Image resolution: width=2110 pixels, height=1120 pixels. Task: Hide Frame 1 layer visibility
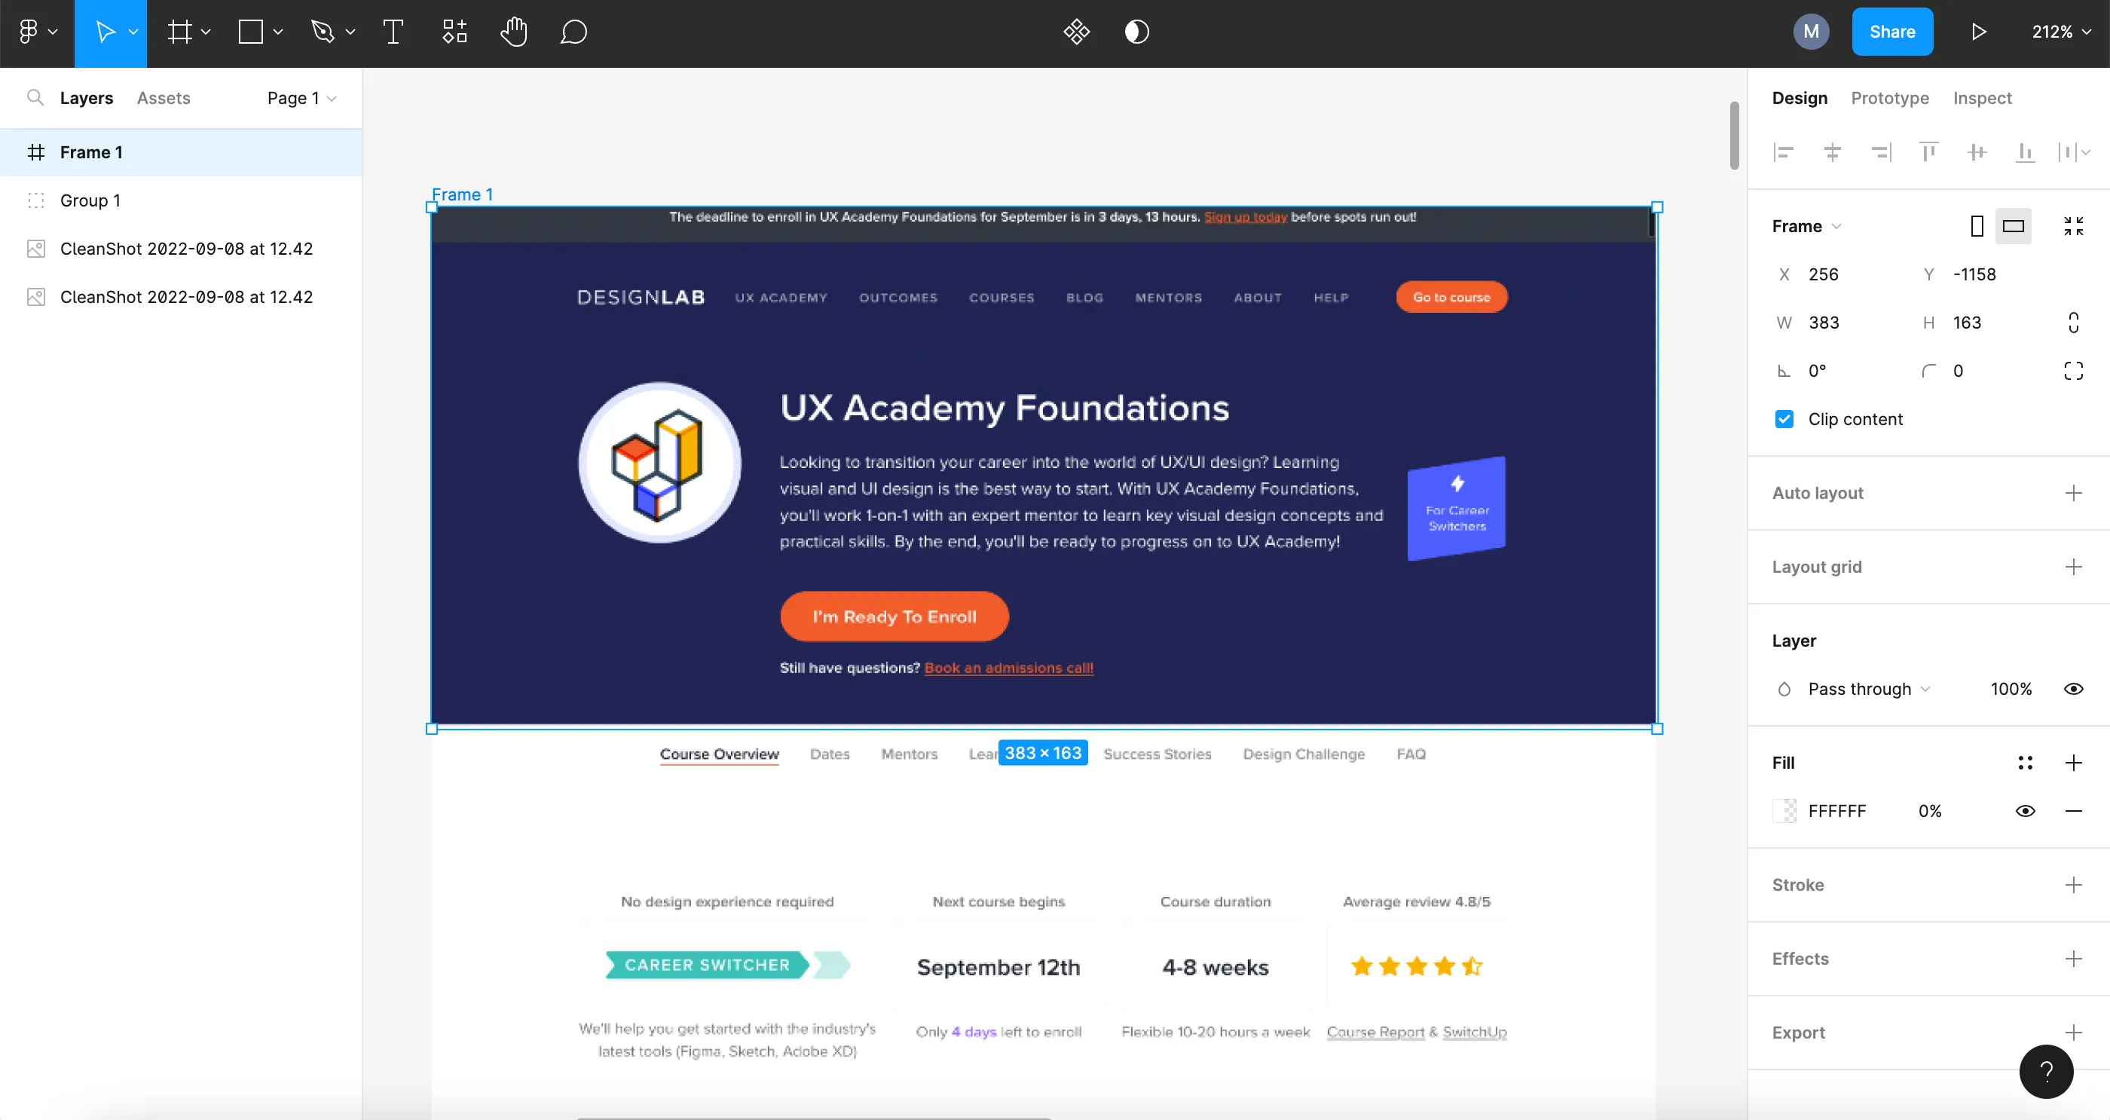pyautogui.click(x=338, y=152)
